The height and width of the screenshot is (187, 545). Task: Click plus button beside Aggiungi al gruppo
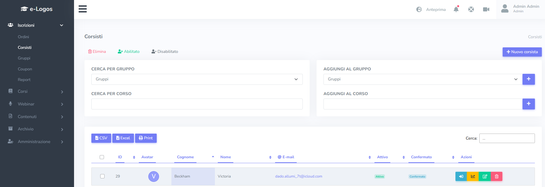point(528,79)
